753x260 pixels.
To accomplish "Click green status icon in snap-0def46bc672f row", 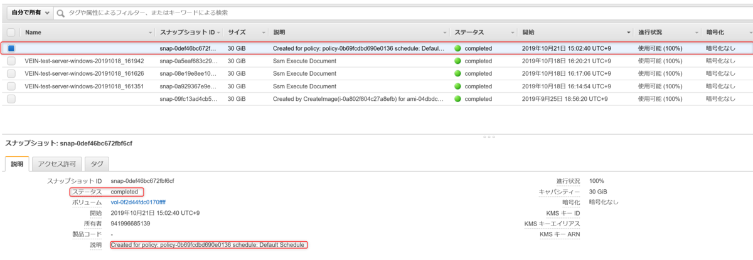I will (x=458, y=48).
